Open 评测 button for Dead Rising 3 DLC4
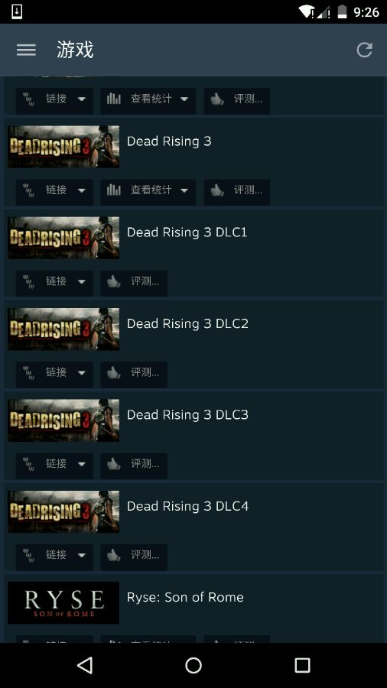Image resolution: width=387 pixels, height=688 pixels. click(x=134, y=557)
